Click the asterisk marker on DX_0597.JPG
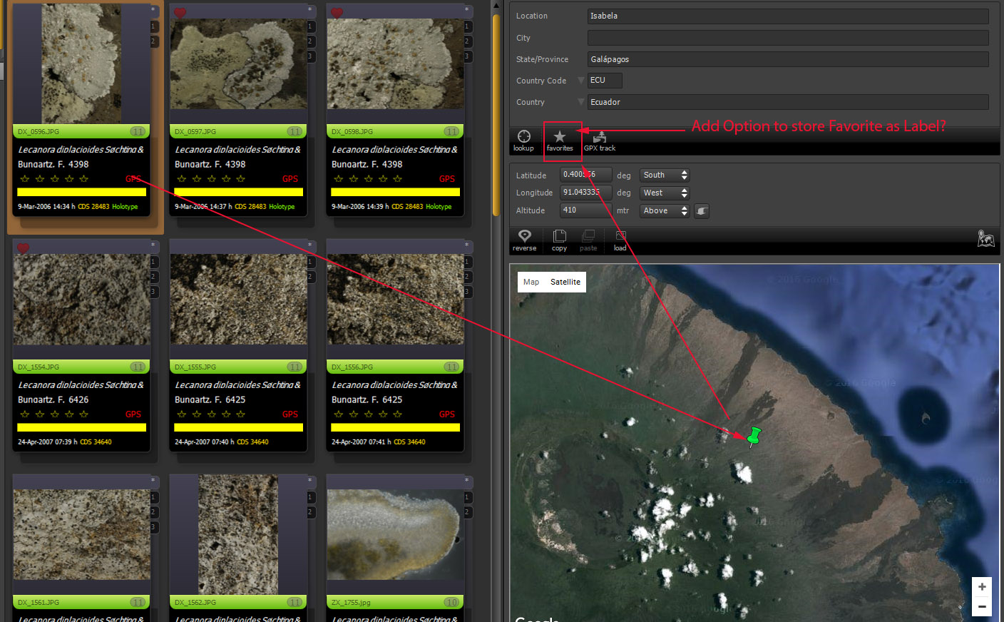Screen dimensions: 1004x622 tap(309, 10)
